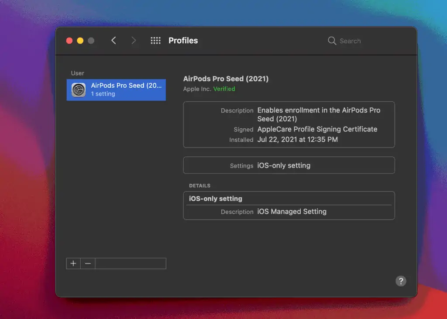Click the User section header in sidebar
This screenshot has width=447, height=319.
(77, 73)
